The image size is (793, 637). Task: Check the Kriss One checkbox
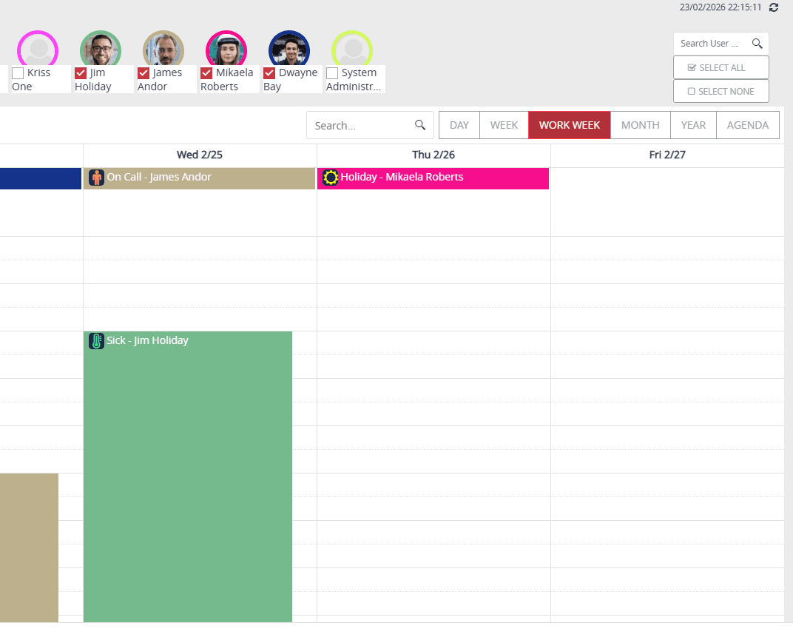(18, 73)
